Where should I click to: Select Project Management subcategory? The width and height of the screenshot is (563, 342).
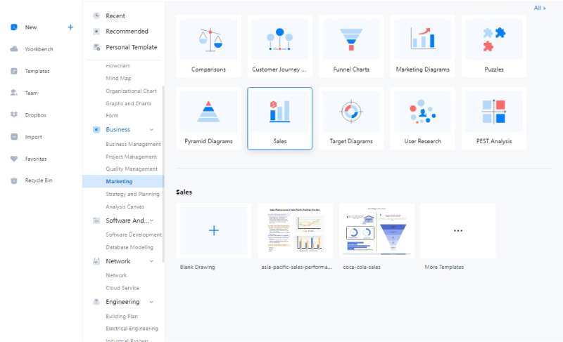pos(132,157)
